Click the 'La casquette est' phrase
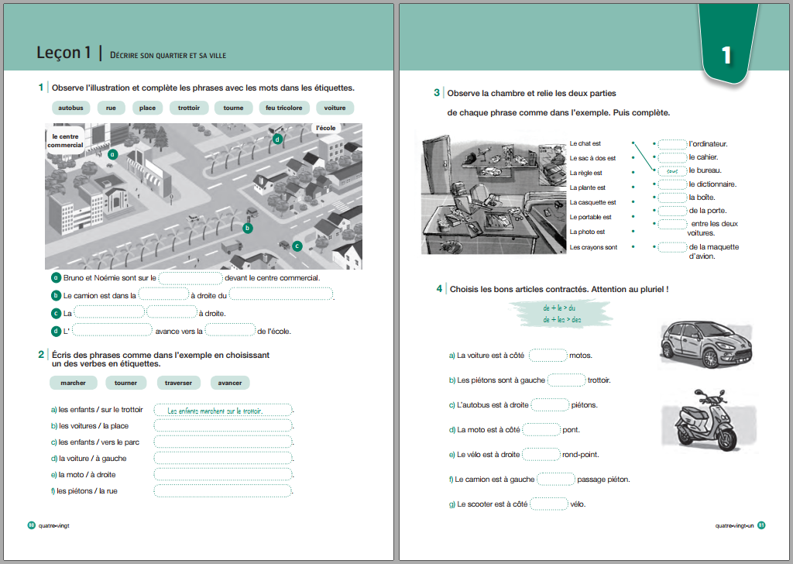Image resolution: width=793 pixels, height=564 pixels. pos(592,202)
